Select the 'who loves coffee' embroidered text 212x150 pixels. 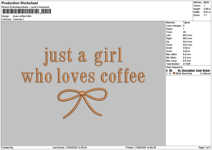pyautogui.click(x=83, y=76)
